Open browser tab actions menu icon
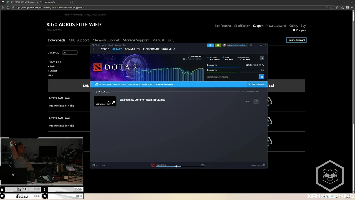Viewport: 355px width, 200px height. coord(2,2)
